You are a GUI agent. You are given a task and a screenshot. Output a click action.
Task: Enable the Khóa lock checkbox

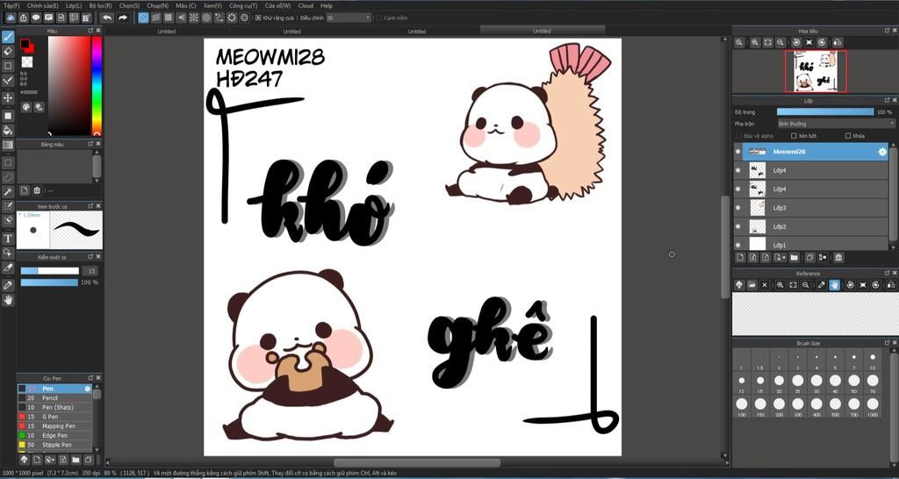coord(848,136)
